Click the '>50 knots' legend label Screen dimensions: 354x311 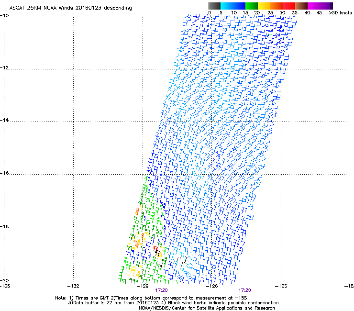tap(341, 13)
